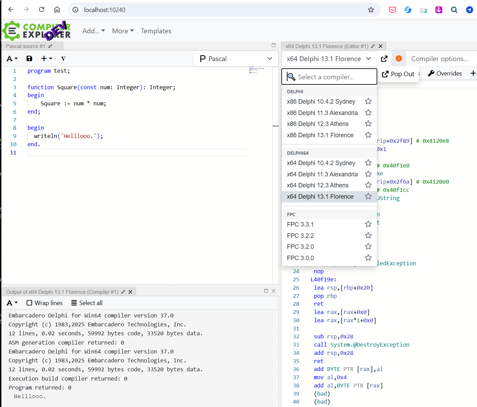477x407 pixels.
Task: Click the save icon in Pascal editor toolbar
Action: (29, 59)
